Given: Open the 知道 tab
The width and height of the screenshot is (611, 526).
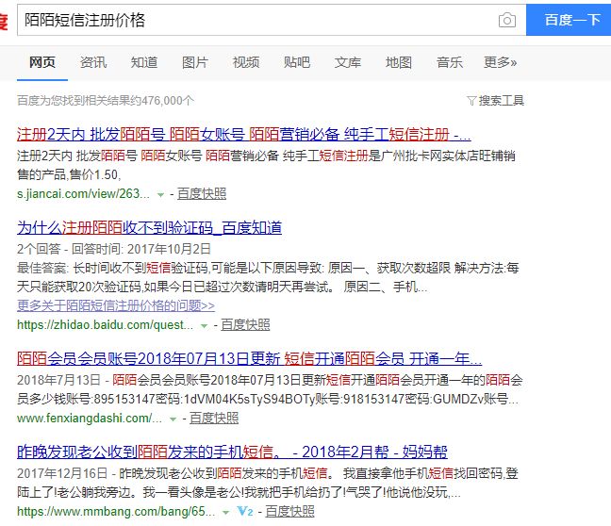Looking at the screenshot, I should pos(144,62).
